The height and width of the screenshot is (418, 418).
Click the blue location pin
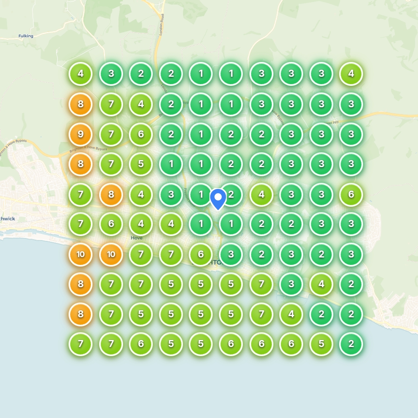(218, 198)
